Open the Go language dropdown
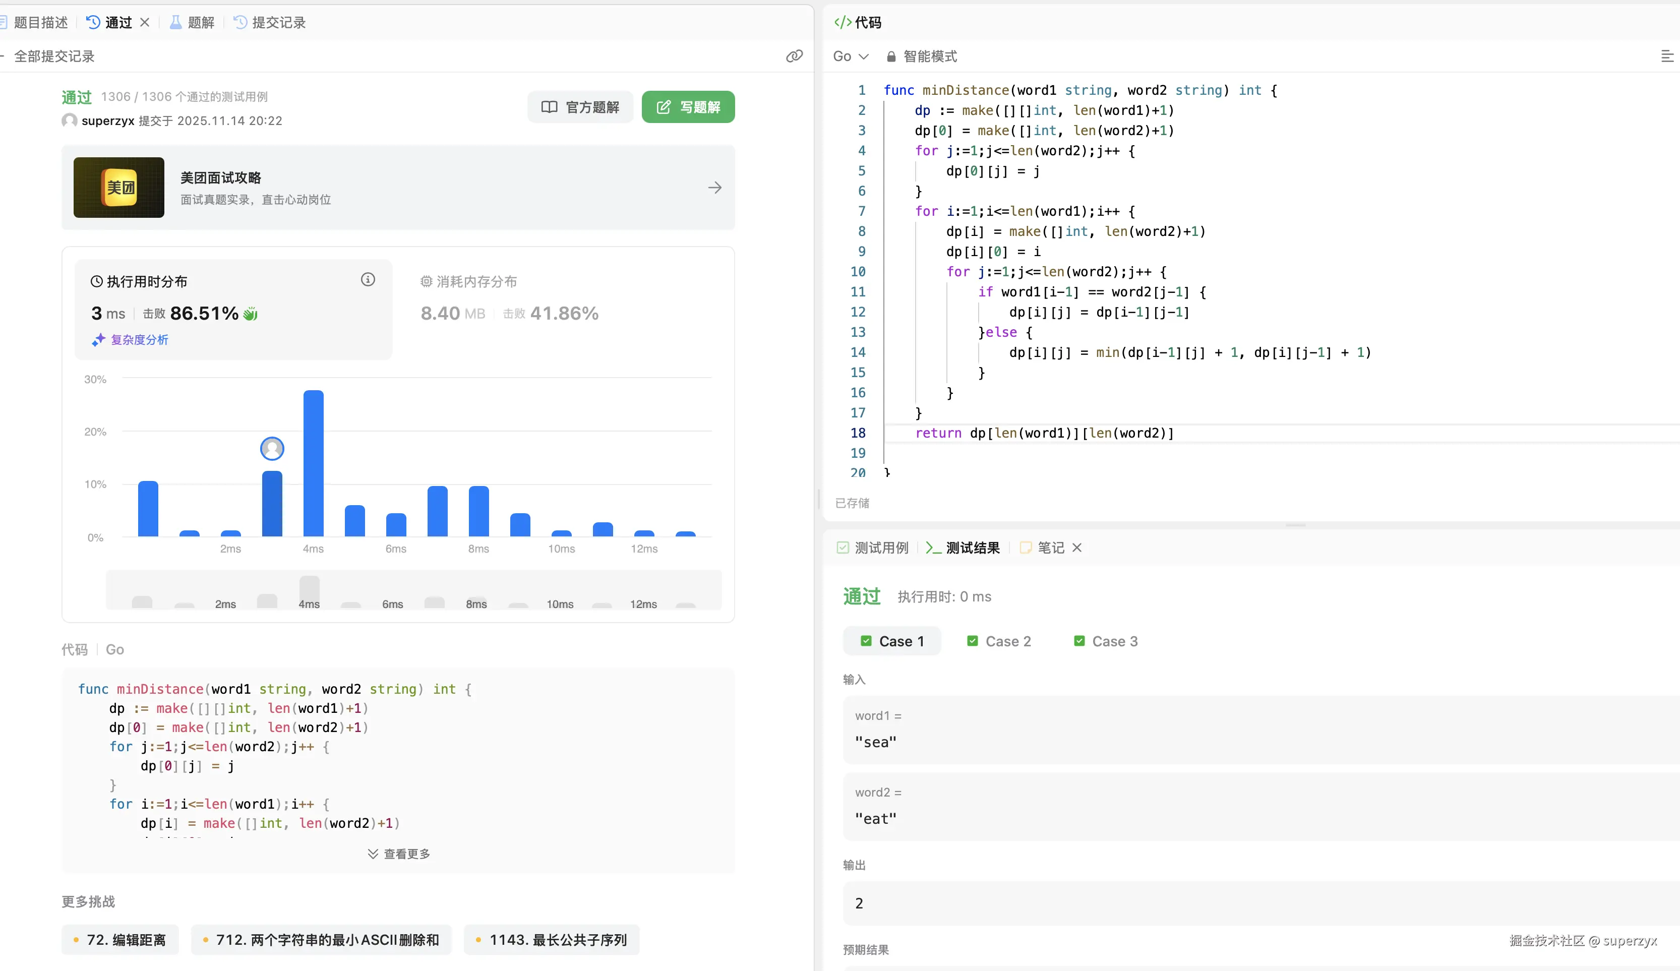Viewport: 1680px width, 971px height. [x=851, y=56]
